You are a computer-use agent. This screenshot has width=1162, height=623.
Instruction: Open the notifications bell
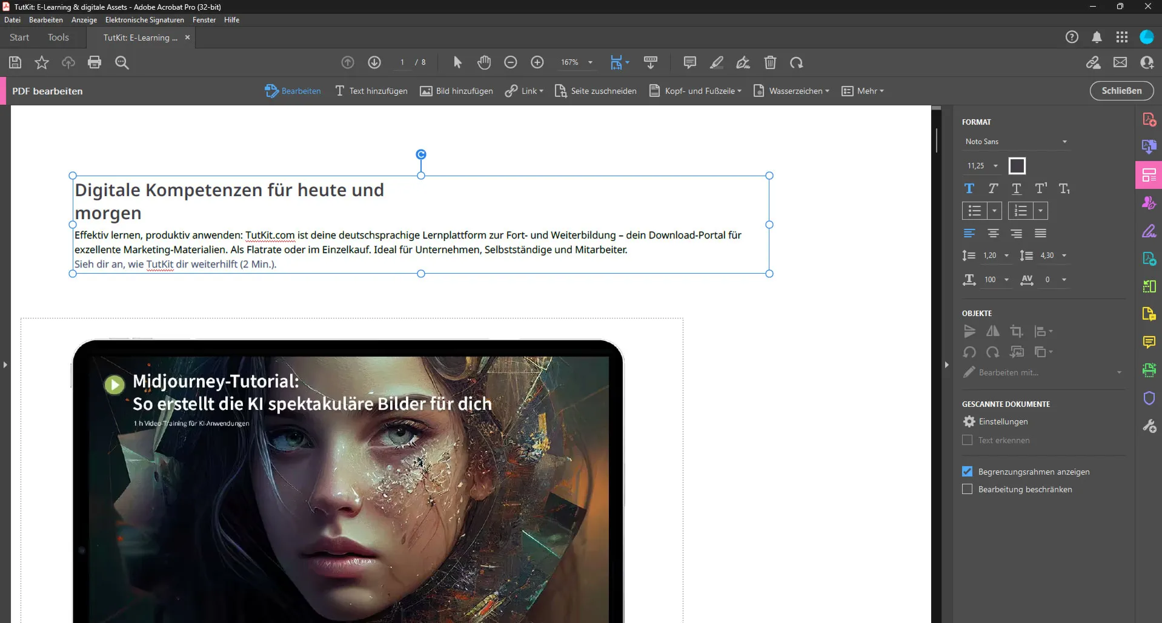click(x=1097, y=38)
